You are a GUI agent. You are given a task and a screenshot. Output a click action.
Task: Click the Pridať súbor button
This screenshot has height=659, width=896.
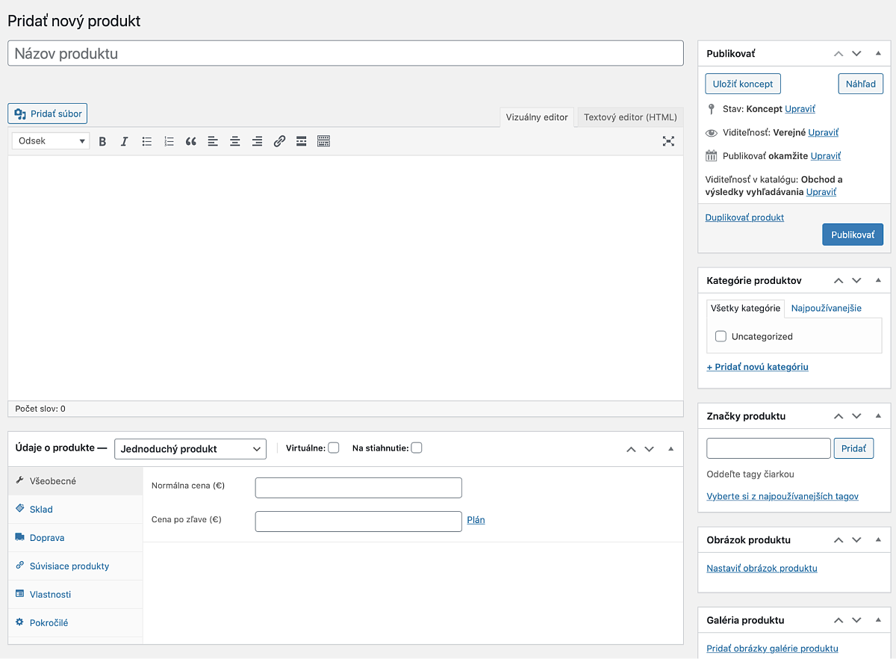click(x=48, y=114)
